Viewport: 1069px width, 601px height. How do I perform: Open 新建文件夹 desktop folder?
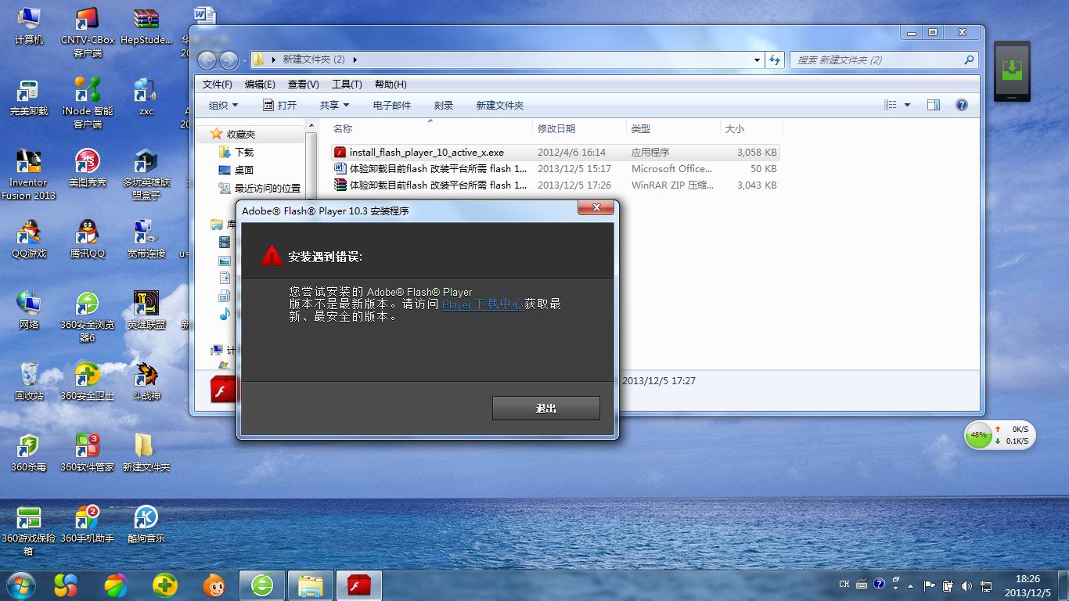click(146, 453)
